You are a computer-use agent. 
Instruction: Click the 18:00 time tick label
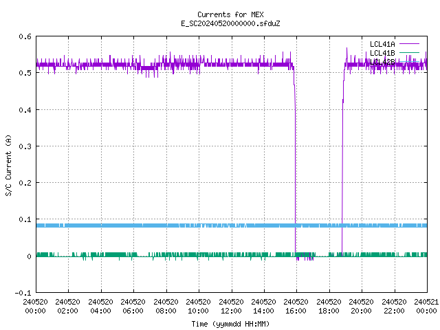click(329, 311)
